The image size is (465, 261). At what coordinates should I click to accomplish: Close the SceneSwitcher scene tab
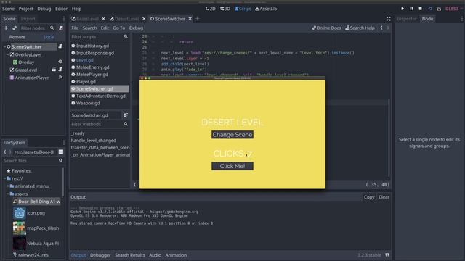190,19
